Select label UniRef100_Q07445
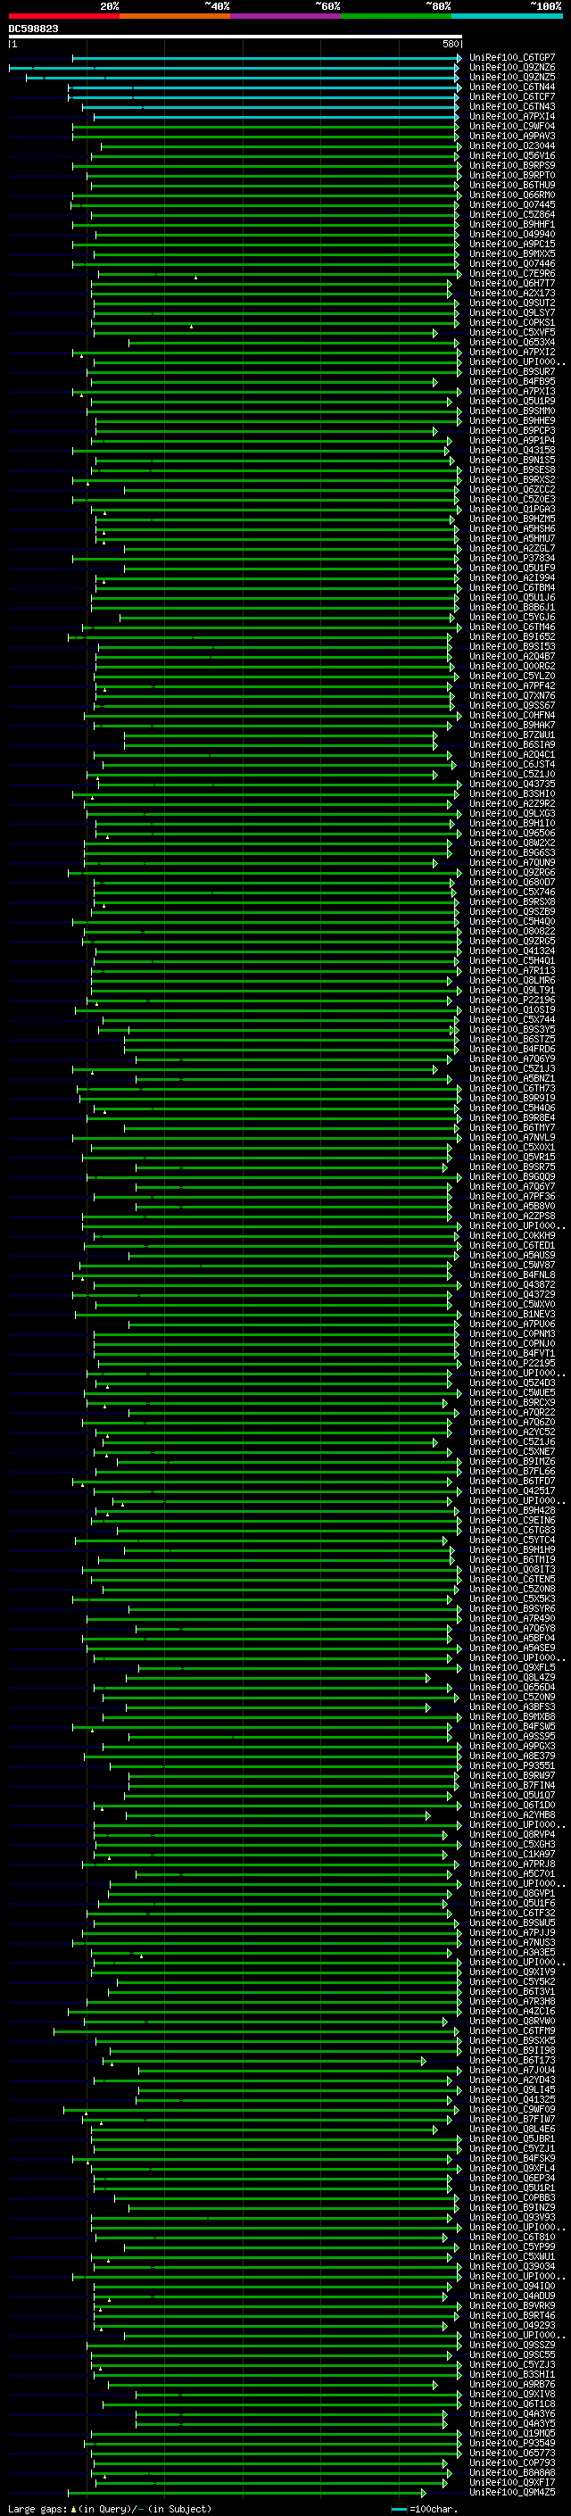The width and height of the screenshot is (571, 2516). coord(512,204)
